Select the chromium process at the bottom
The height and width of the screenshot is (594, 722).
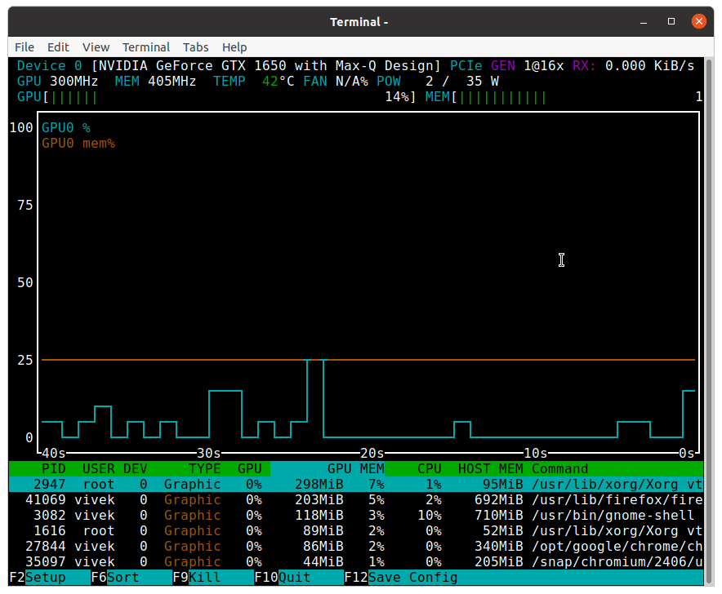[x=327, y=561]
